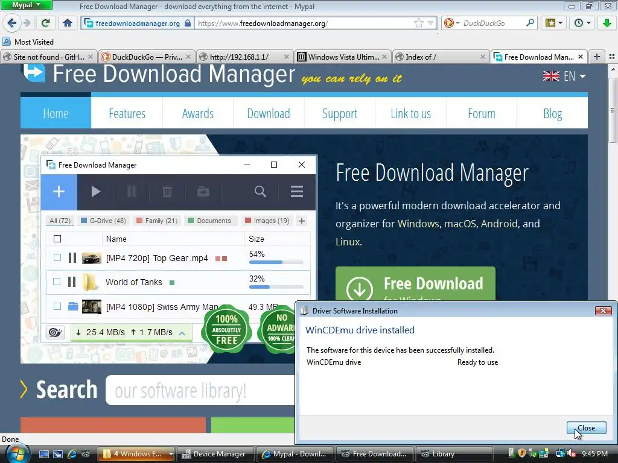Click the green Free Download button

[x=415, y=285]
